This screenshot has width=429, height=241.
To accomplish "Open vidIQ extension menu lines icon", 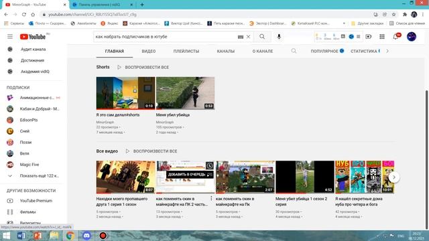I will pos(358,37).
